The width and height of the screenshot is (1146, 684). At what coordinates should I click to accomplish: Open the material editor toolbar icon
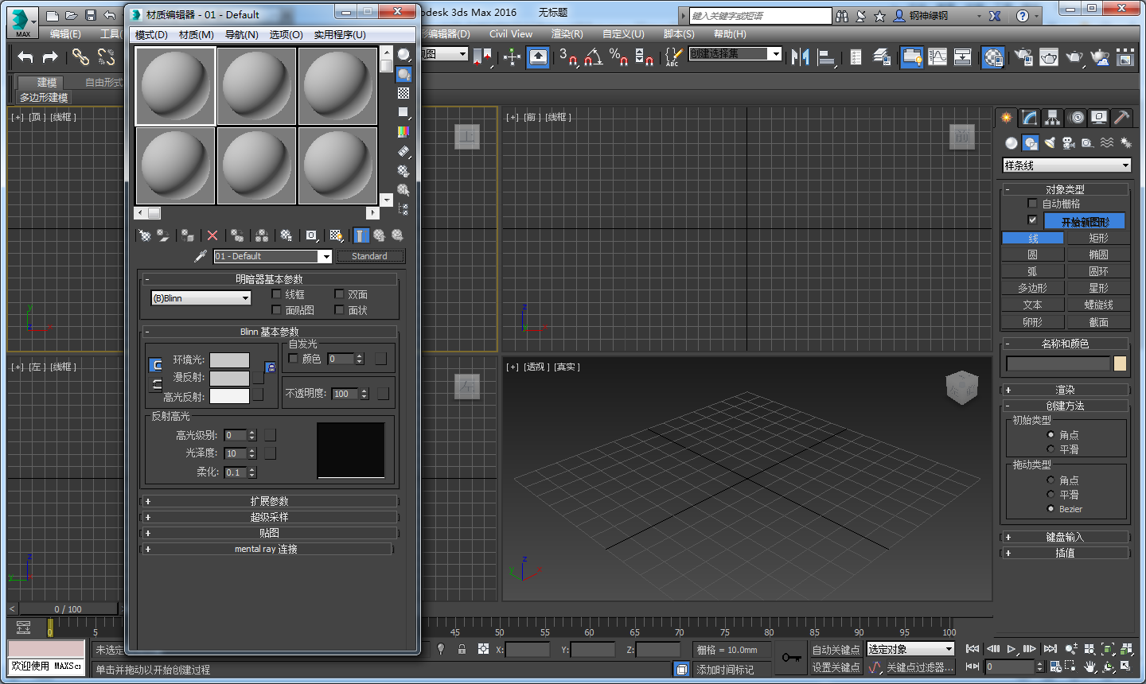992,56
